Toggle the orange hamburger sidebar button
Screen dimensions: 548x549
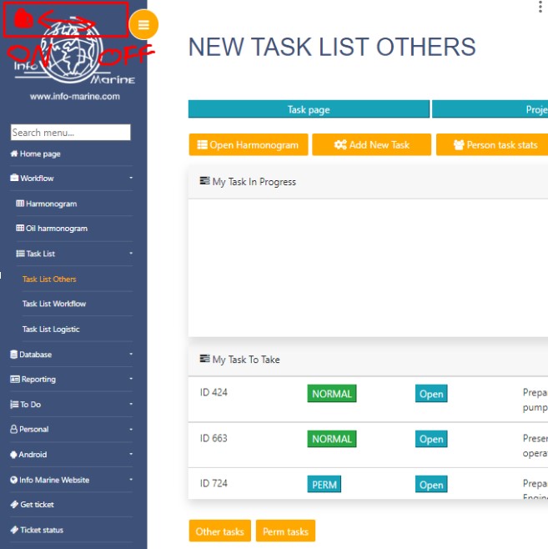(x=143, y=24)
